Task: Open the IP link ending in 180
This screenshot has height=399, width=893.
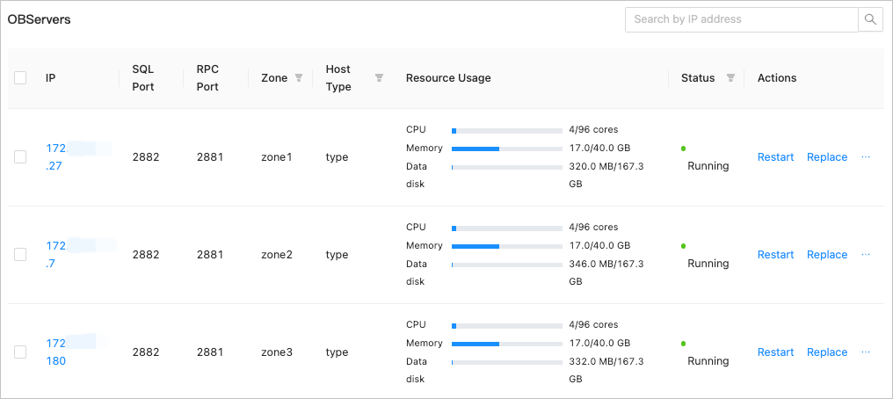Action: click(56, 360)
